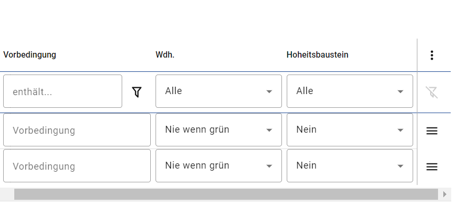Click the Vorbedingung column header

click(30, 55)
